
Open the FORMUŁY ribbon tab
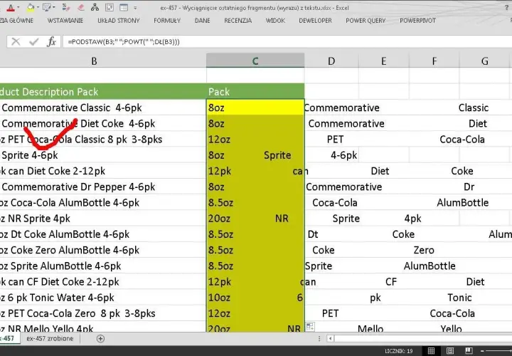coord(167,21)
